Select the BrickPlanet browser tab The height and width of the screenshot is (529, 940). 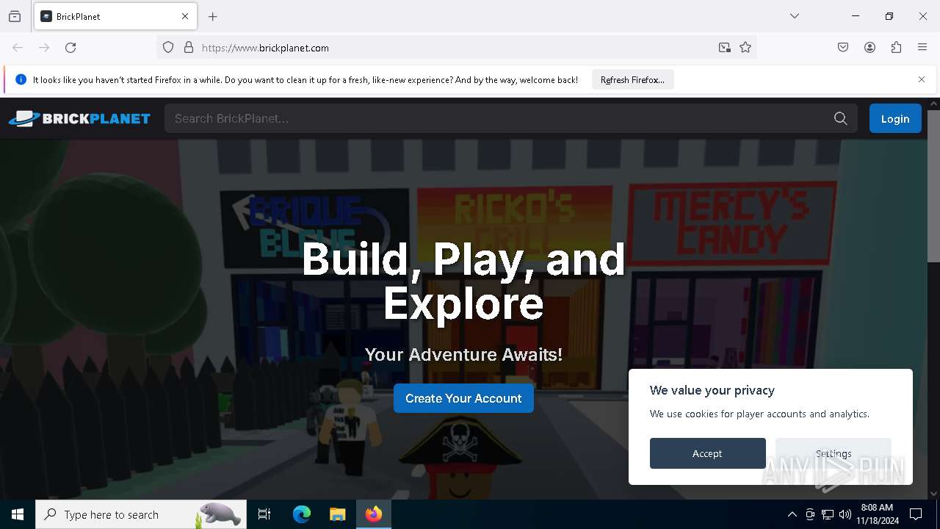pyautogui.click(x=115, y=16)
